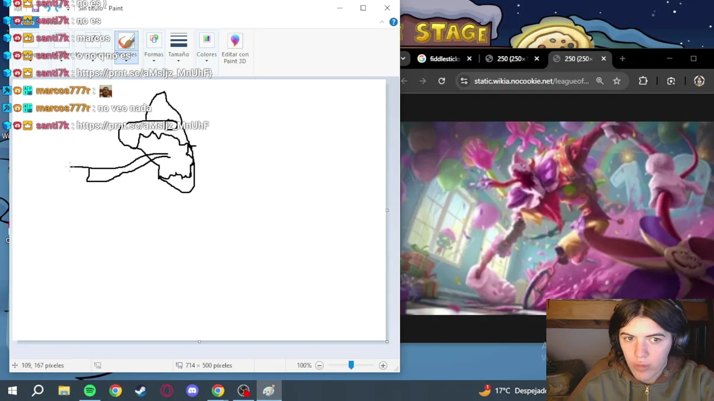Screen dimensions: 714x401
Task: Close the active 250 (250× tab
Action: point(604,58)
